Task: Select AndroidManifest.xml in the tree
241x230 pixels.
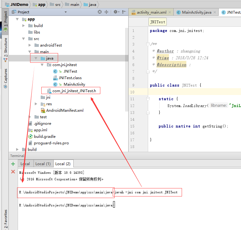Action: coord(62,110)
